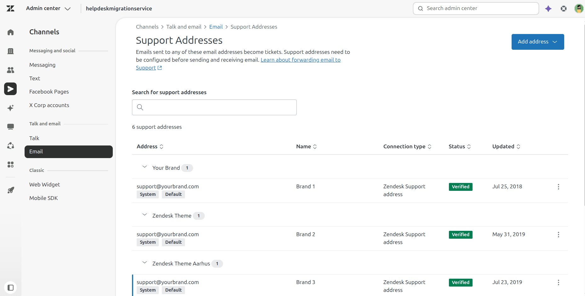Click the Brand 1 name cell
Image resolution: width=585 pixels, height=296 pixels.
(x=306, y=186)
